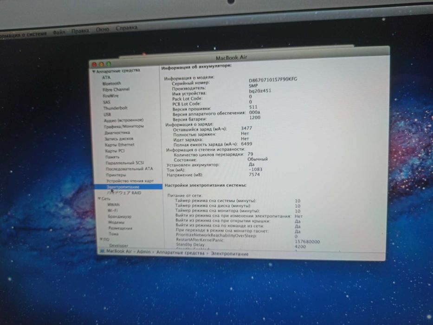Click the remaining charge value 3477
The image size is (433, 325).
[x=246, y=128]
